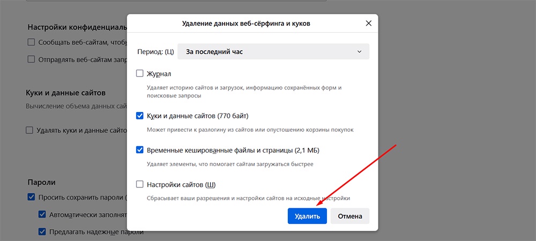Screen dimensions: 536x241
Task: Click the Настройки конфиденциаль heading in background
Action: [77, 27]
